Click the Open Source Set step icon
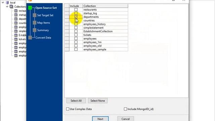This screenshot has height=121, width=215. click(30, 8)
